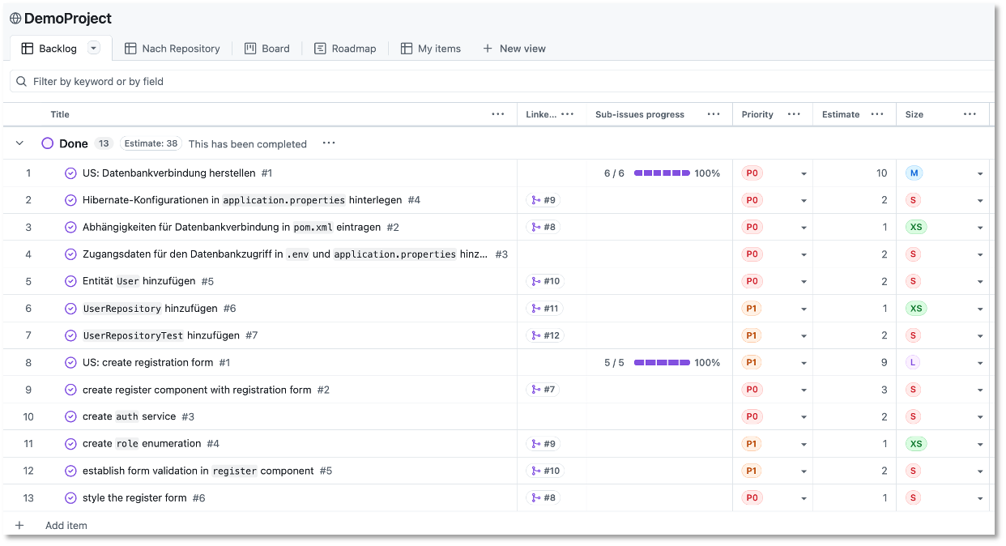The height and width of the screenshot is (546, 1006).
Task: Create a New view
Action: pos(514,49)
